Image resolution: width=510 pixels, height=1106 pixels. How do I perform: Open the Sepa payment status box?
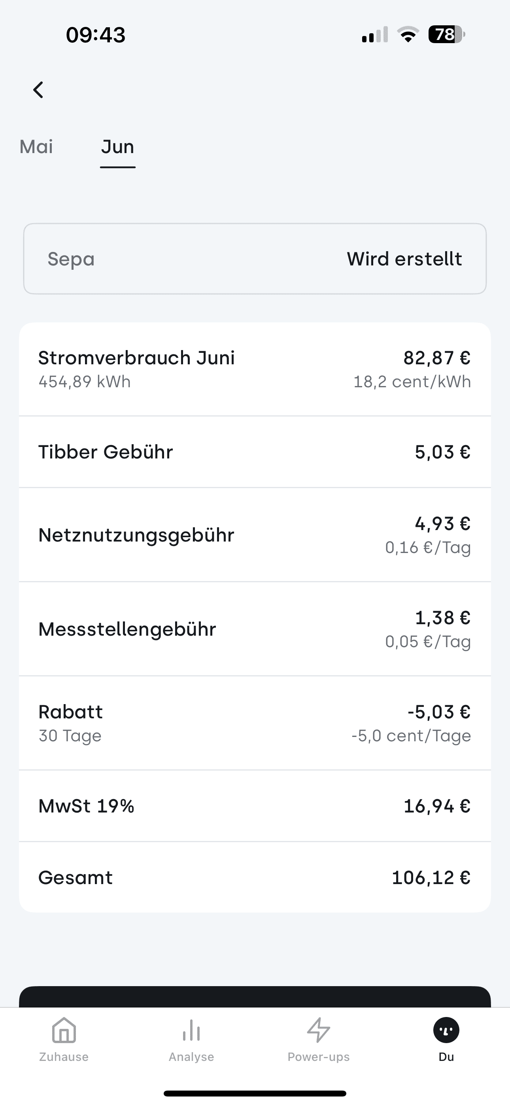pos(255,259)
